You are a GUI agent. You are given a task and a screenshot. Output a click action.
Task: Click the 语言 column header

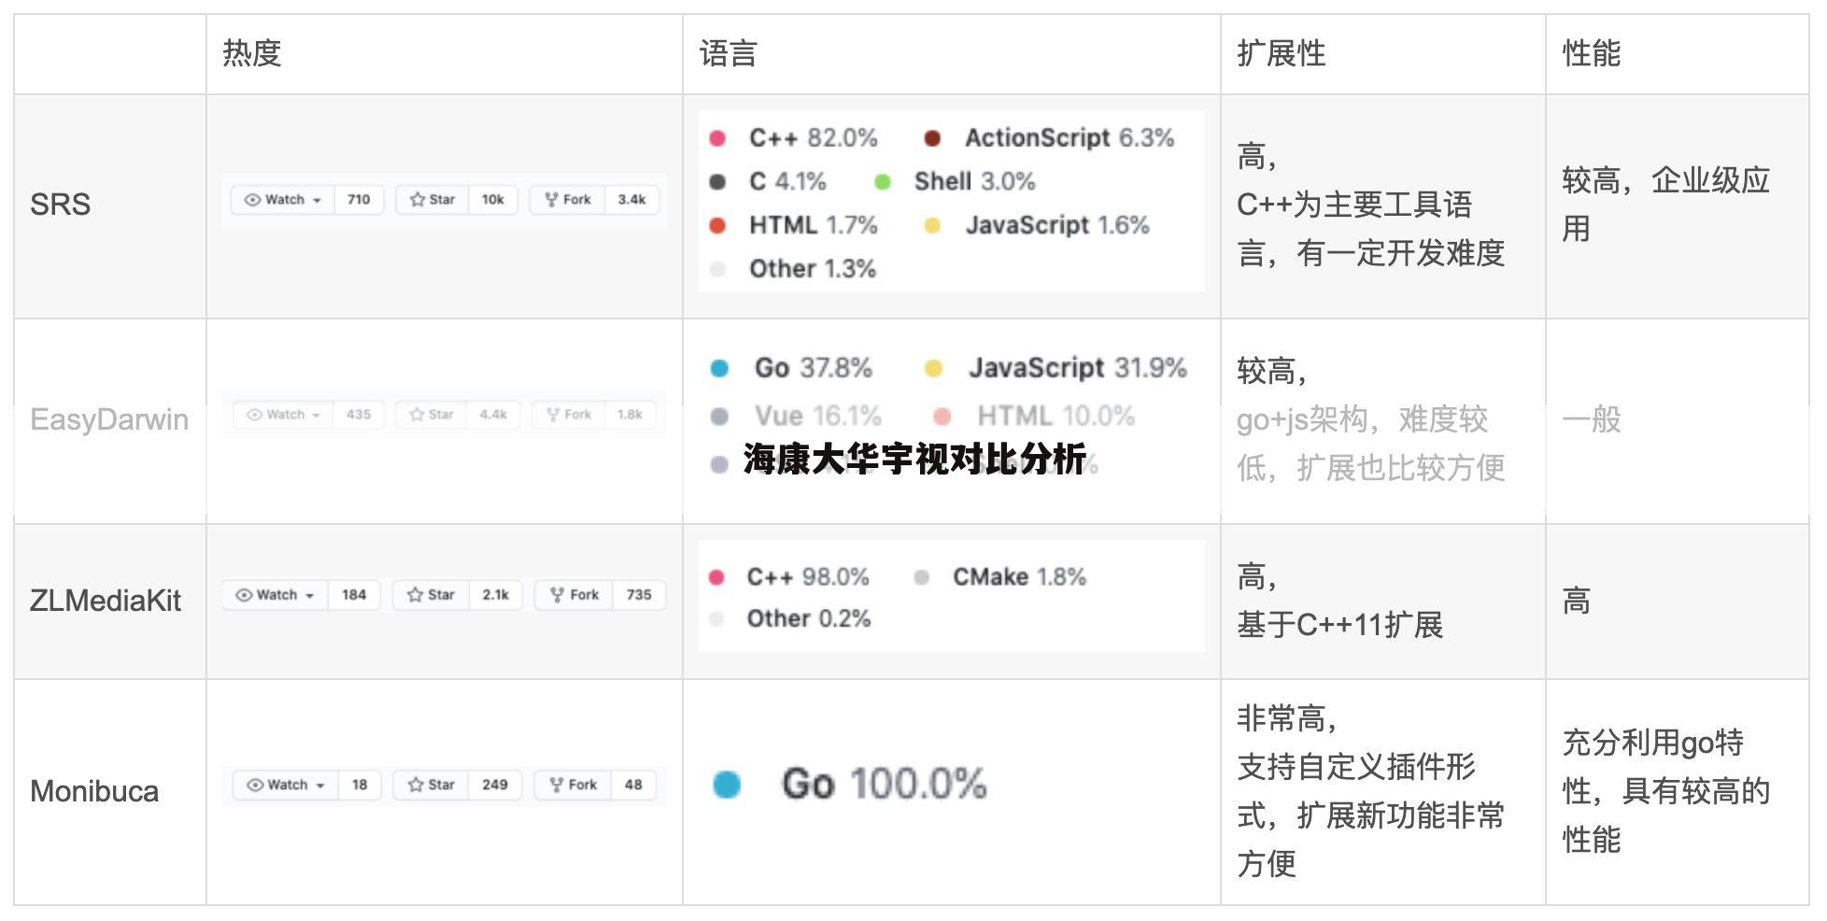click(x=729, y=53)
